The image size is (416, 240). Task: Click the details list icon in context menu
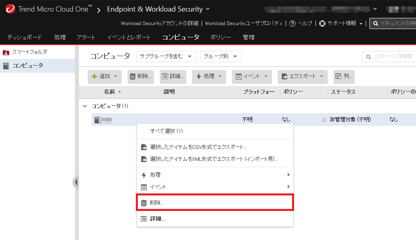pos(144,219)
